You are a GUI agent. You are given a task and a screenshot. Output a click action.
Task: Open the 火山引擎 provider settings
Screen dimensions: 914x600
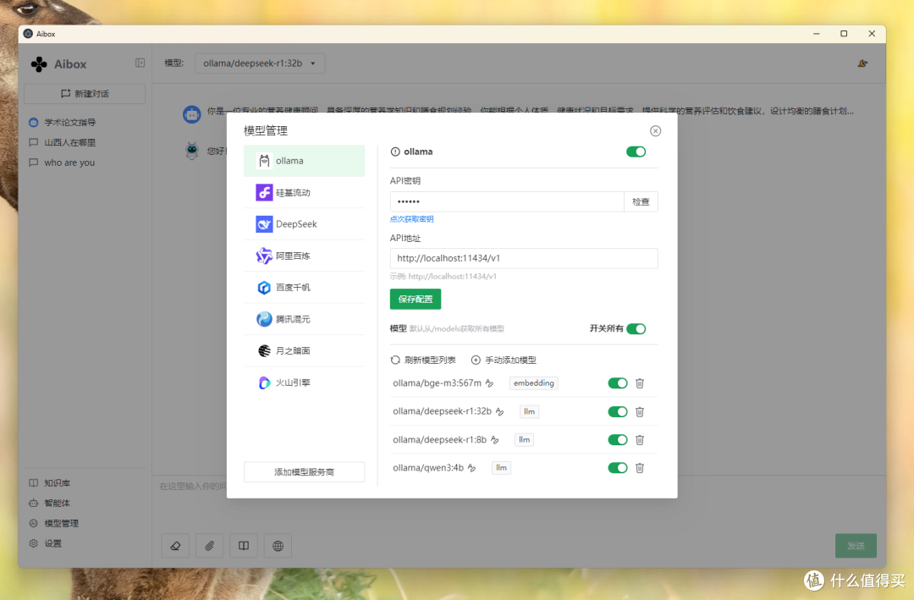coord(305,383)
